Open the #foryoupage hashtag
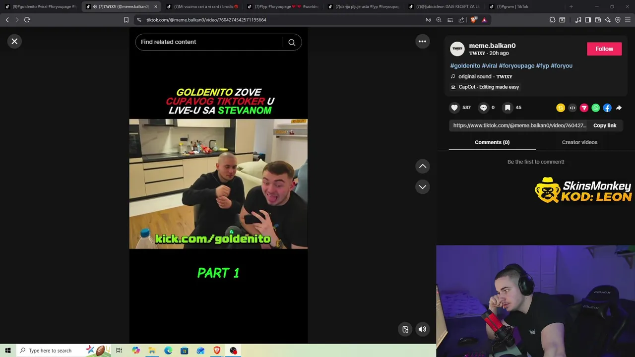Screen dimensions: 635x357 516,65
